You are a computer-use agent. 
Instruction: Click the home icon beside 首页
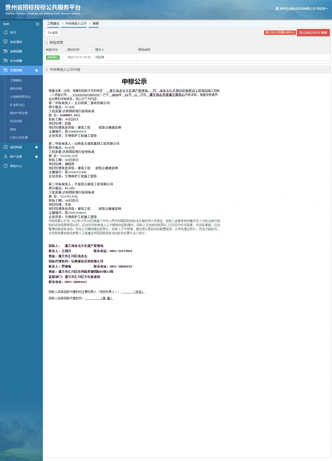tap(6, 32)
